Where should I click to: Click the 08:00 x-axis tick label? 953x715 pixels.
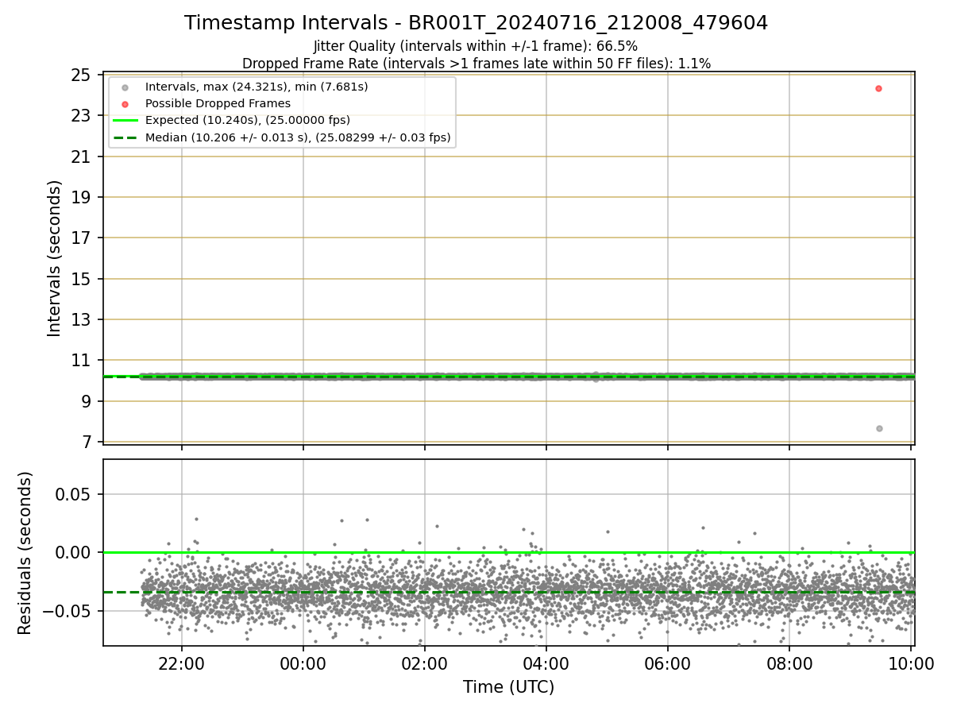pyautogui.click(x=789, y=664)
